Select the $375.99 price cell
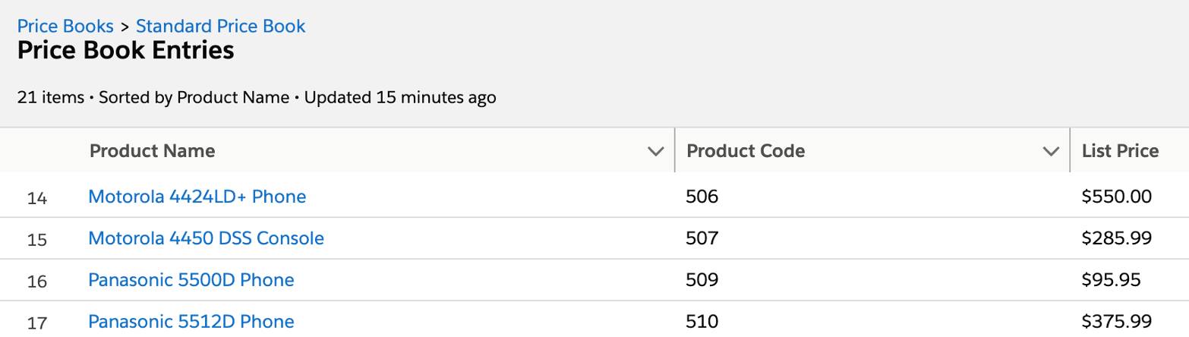This screenshot has height=337, width=1189. [1116, 322]
